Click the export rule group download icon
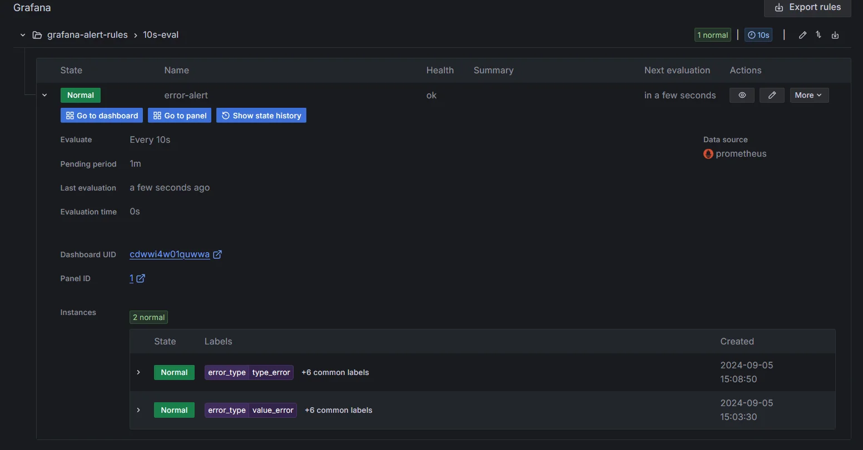This screenshot has width=863, height=450. 835,35
